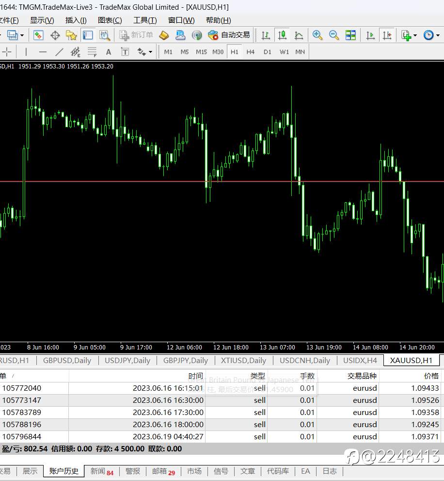Screen dimensions: 444x481
Task: Open the cloud virtual hosting icon
Action: point(180,35)
